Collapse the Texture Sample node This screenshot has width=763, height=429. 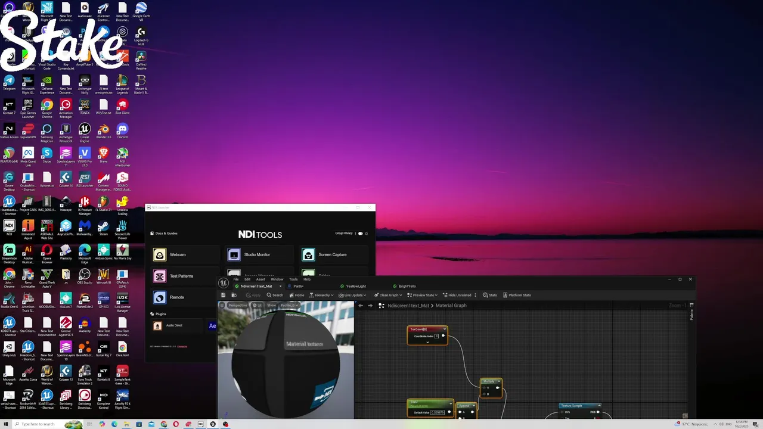pos(600,406)
